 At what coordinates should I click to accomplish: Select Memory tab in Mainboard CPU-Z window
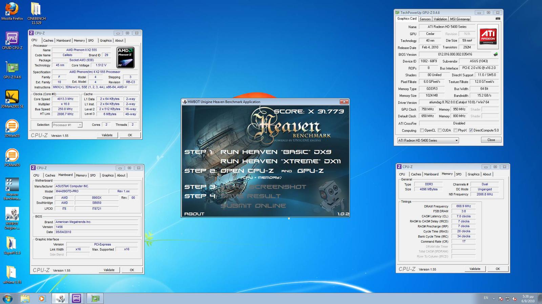[81, 176]
